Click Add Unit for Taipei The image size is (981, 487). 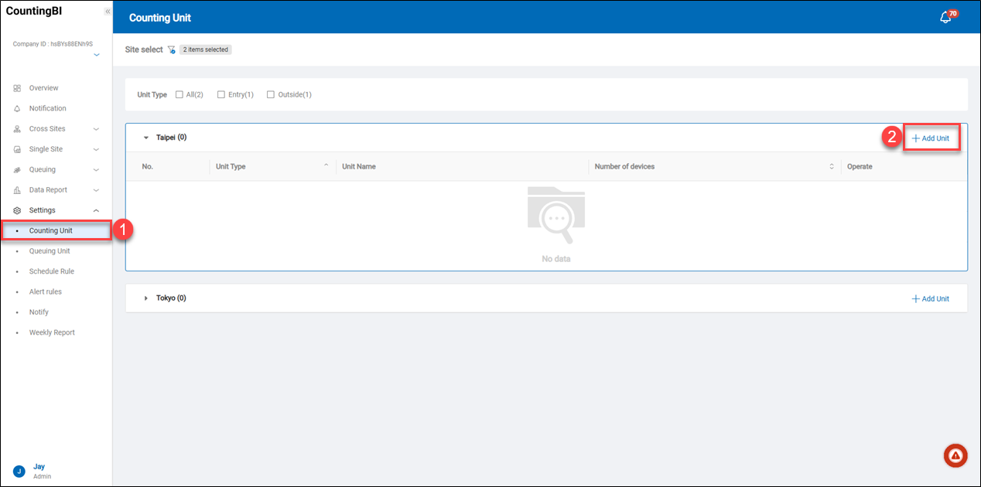click(931, 138)
